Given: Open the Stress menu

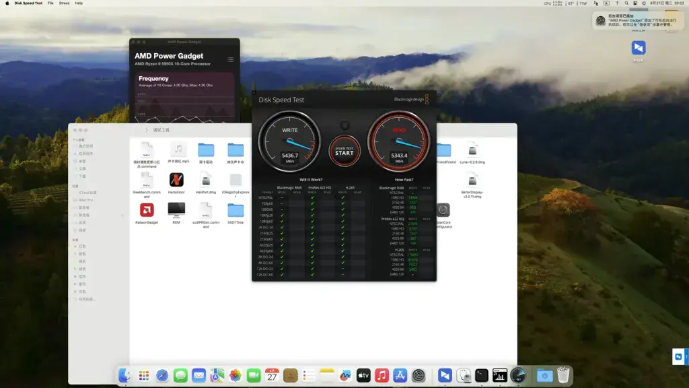Looking at the screenshot, I should pyautogui.click(x=64, y=3).
